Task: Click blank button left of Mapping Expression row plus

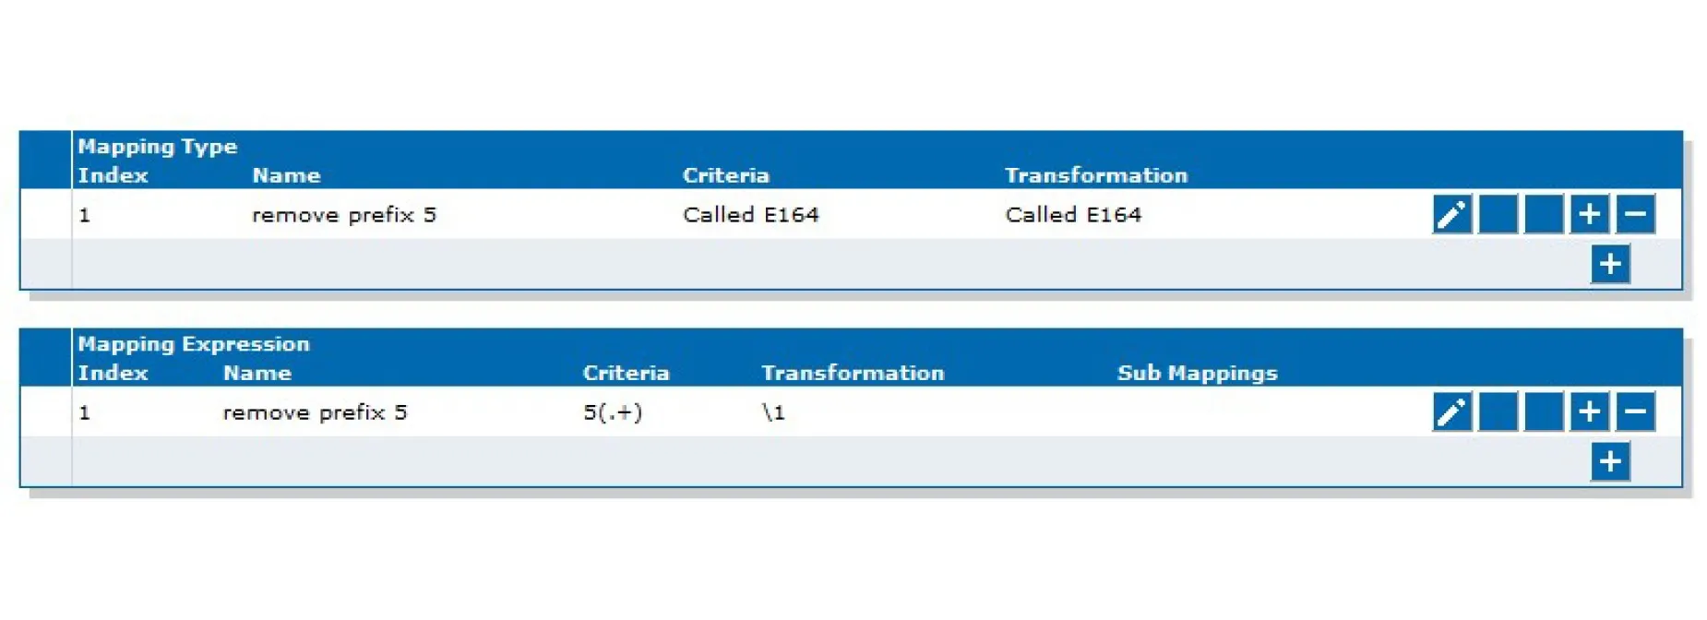Action: [1544, 411]
